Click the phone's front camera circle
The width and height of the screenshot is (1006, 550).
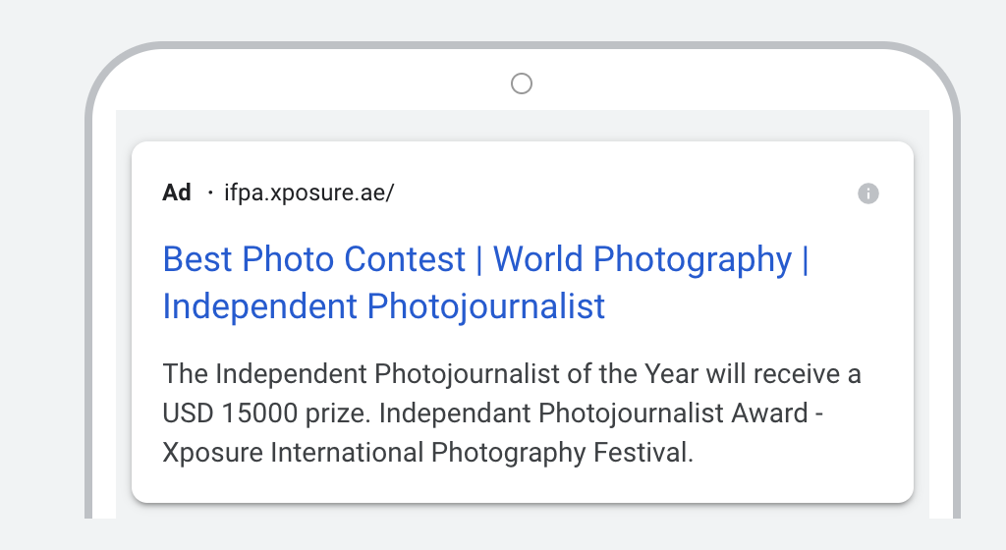(x=522, y=83)
